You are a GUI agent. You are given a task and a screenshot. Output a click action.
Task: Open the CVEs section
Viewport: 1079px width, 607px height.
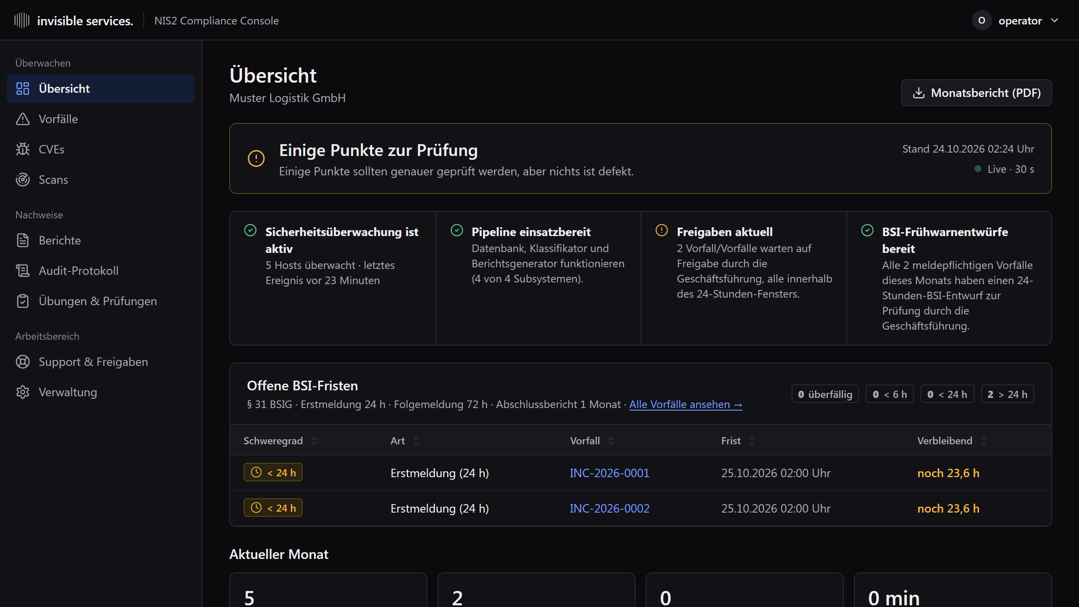click(101, 149)
